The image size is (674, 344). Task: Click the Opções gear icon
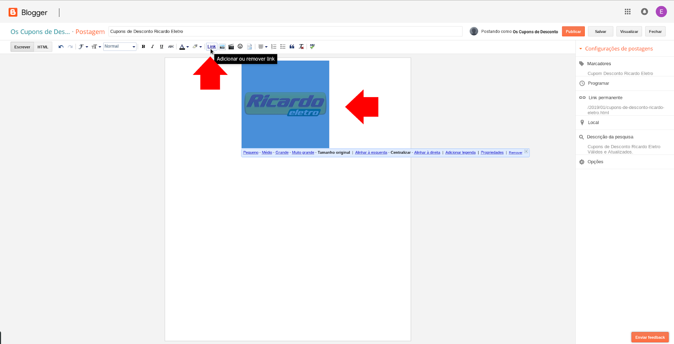point(582,162)
